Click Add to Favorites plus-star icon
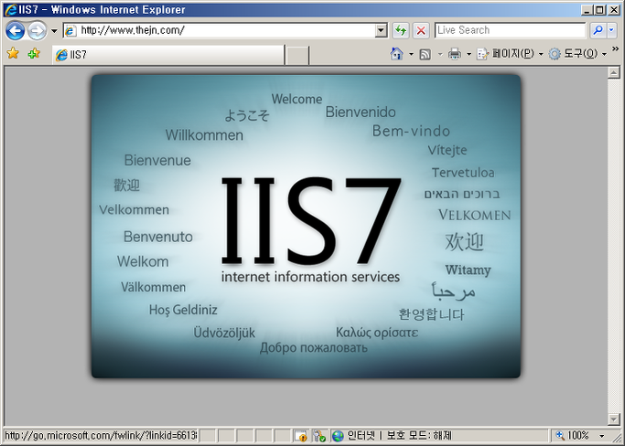 pos(34,53)
